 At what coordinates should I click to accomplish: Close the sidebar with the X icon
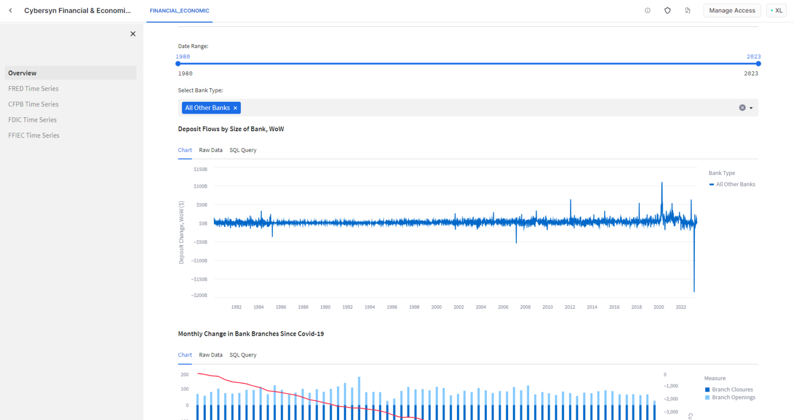pos(133,34)
